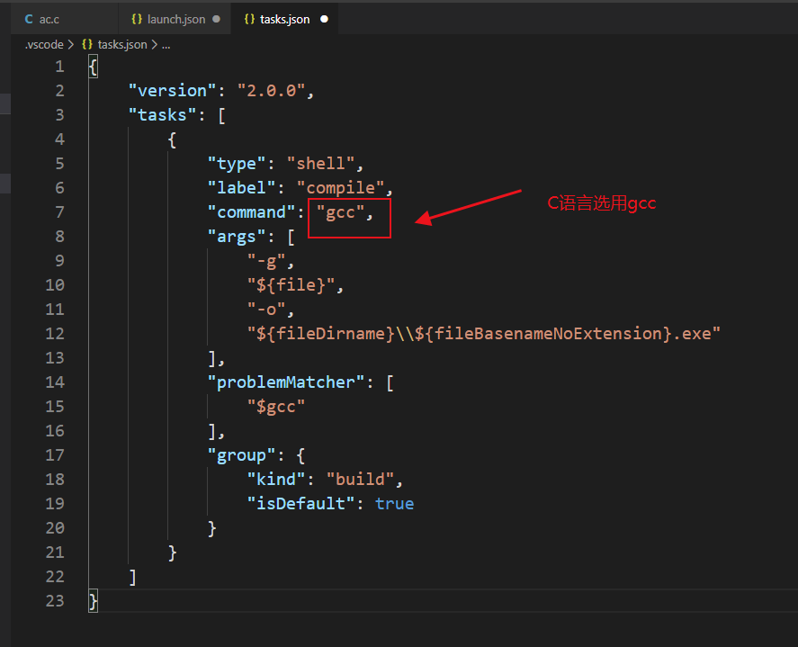Viewport: 798px width, 647px height.
Task: Click the braces icon on launch.json tab
Action: point(137,19)
